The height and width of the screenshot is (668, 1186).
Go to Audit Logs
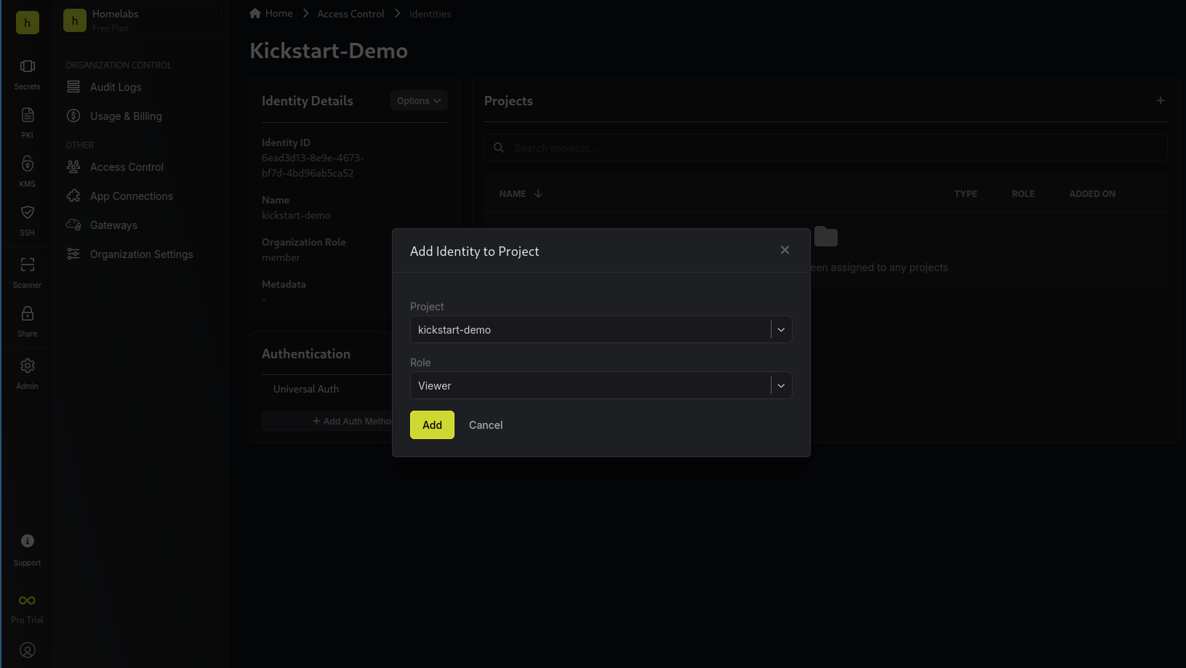tap(116, 87)
